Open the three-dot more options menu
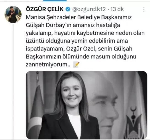Viewport: 150px width, 140px height. tap(144, 9)
